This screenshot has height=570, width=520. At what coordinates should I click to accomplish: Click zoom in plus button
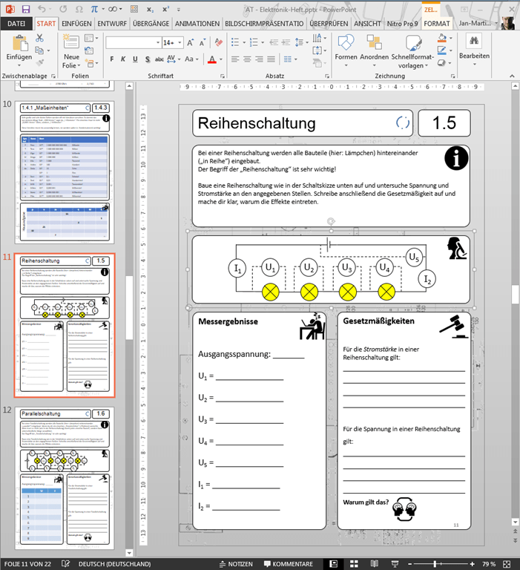472,564
